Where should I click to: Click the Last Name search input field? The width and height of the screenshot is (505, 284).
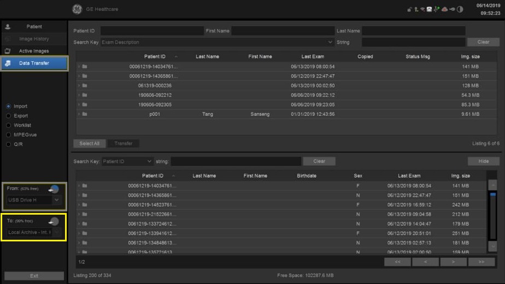[413, 31]
